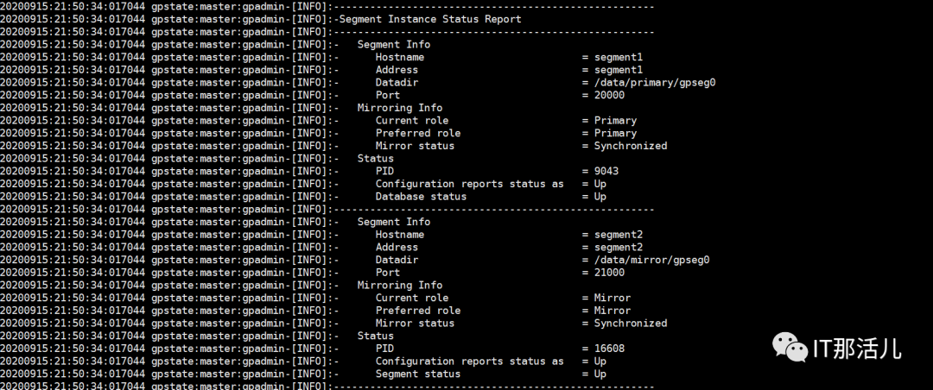Click the Database status label
Image resolution: width=933 pixels, height=390 pixels.
421,196
